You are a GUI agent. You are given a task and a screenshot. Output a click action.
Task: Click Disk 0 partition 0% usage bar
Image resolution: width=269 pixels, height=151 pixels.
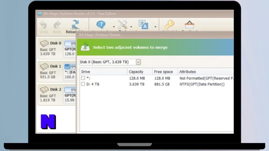tap(70, 44)
